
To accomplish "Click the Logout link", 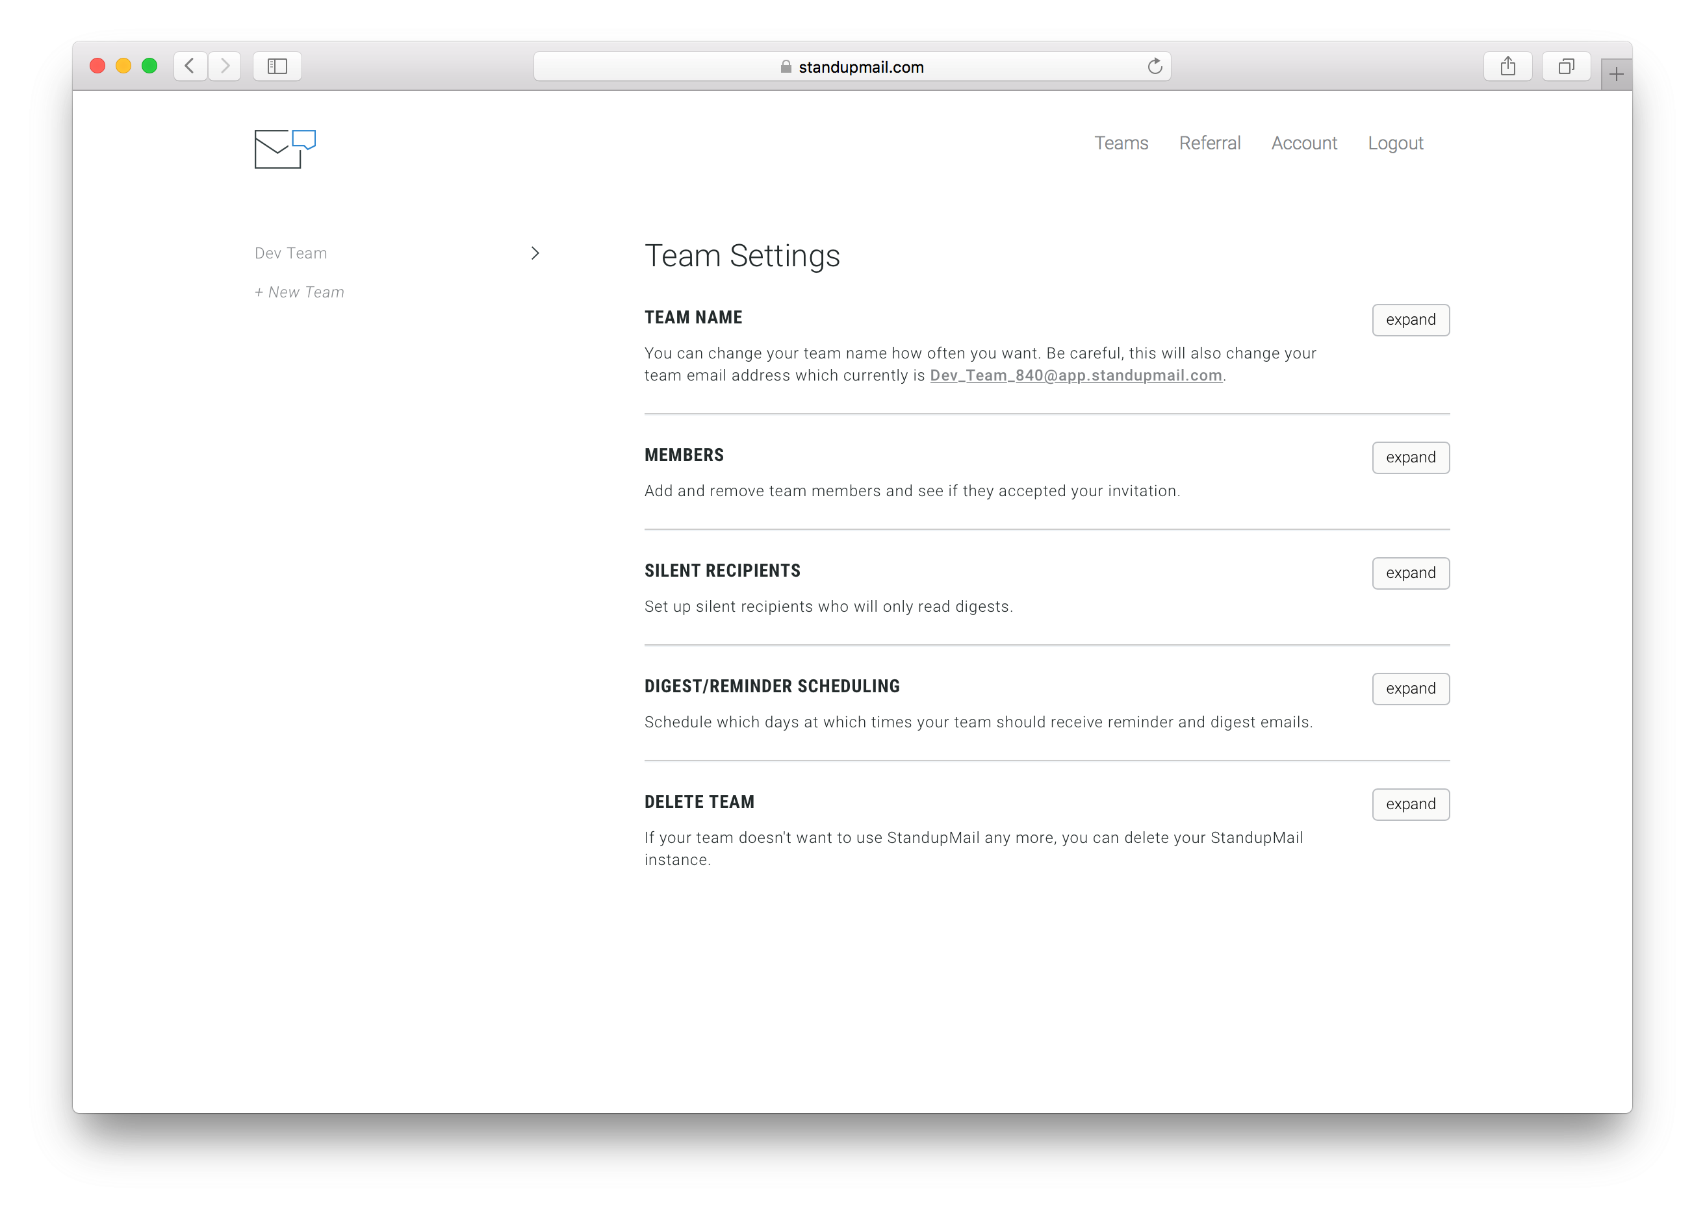I will (x=1394, y=143).
